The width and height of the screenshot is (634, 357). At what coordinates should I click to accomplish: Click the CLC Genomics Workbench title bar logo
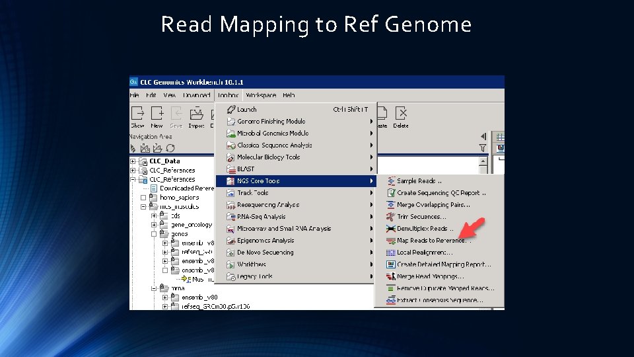click(134, 82)
